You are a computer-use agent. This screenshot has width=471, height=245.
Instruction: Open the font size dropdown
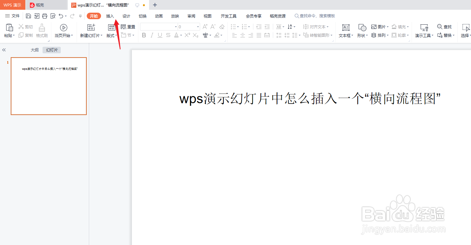click(198, 27)
